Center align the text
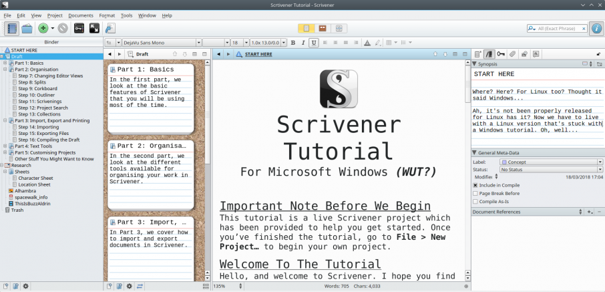Viewport: 605px width, 292px height. click(x=335, y=43)
